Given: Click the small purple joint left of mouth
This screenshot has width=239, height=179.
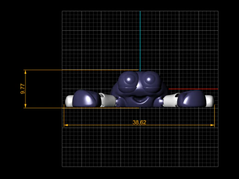Looking at the screenshot, I should point(119,101).
